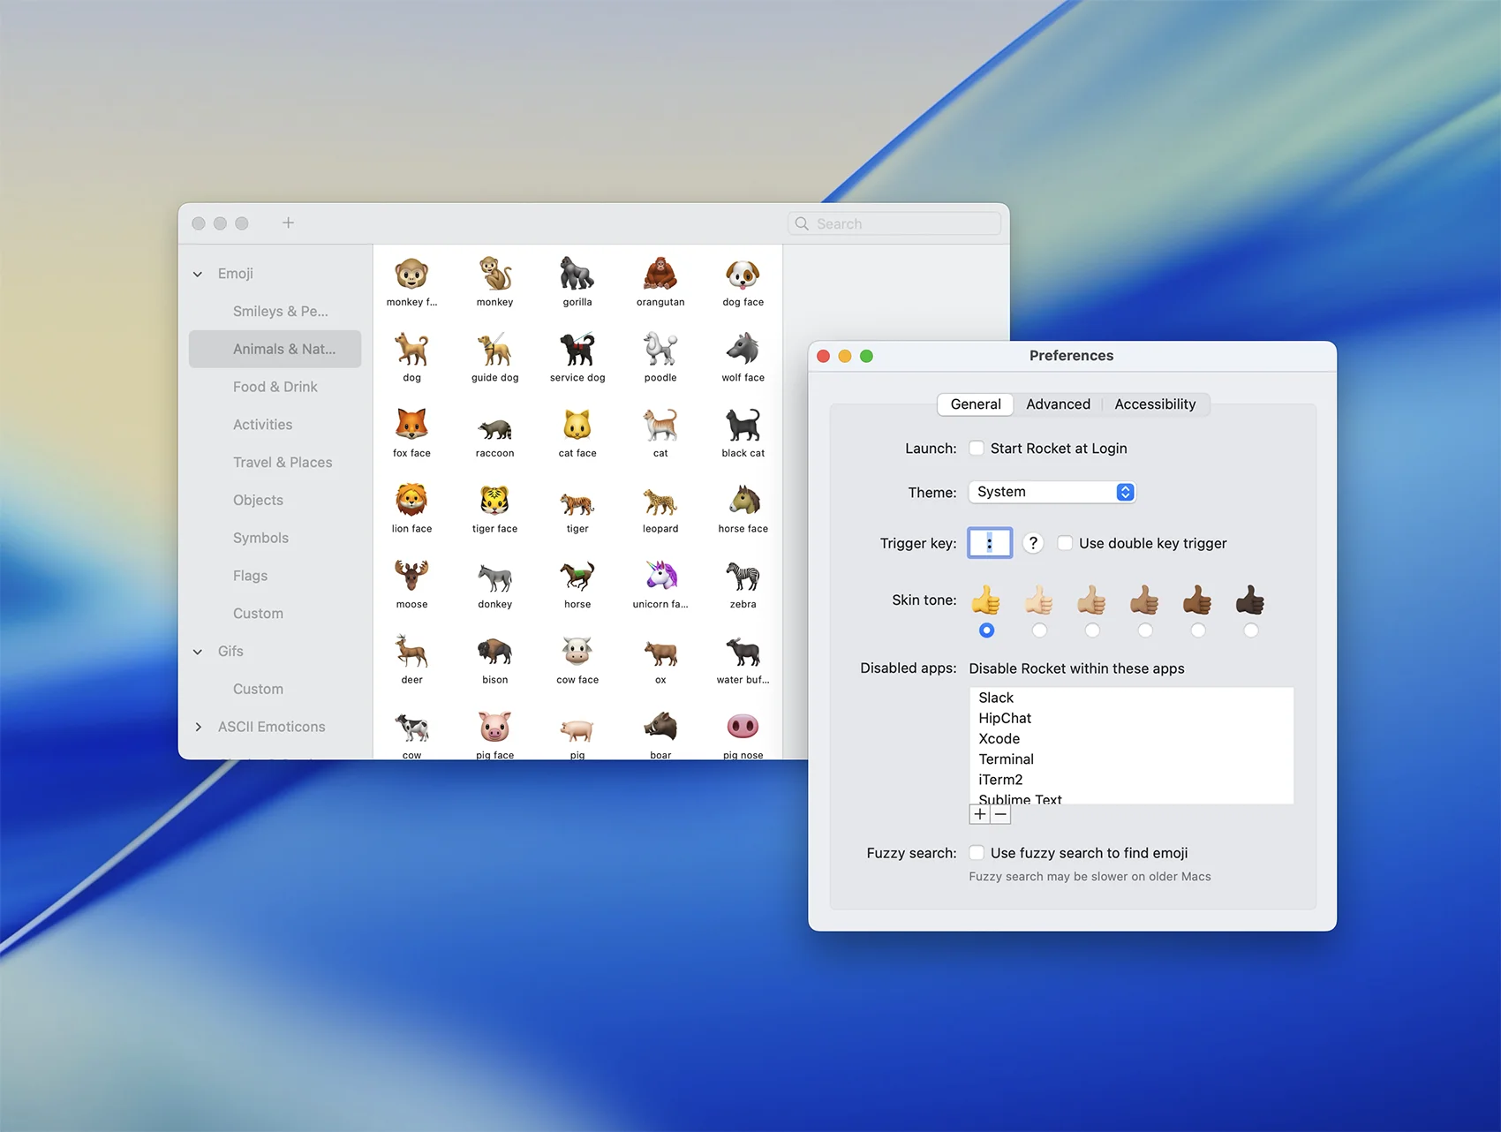Viewport: 1501px width, 1132px height.
Task: Open the Theme dropdown showing System
Action: 1052,492
